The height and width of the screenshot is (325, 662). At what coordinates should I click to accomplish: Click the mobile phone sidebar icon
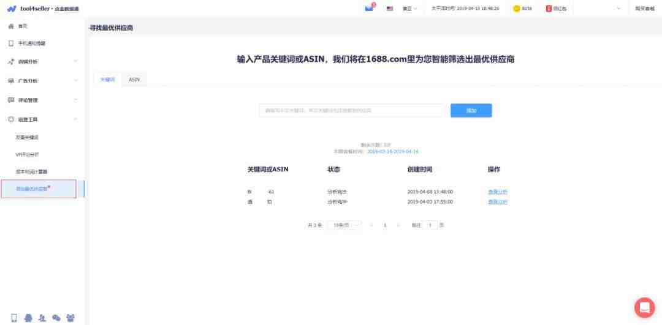coord(12,43)
